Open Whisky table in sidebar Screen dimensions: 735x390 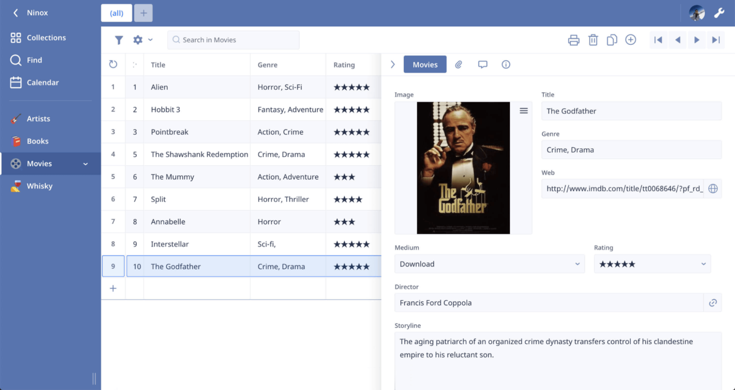[x=39, y=186]
